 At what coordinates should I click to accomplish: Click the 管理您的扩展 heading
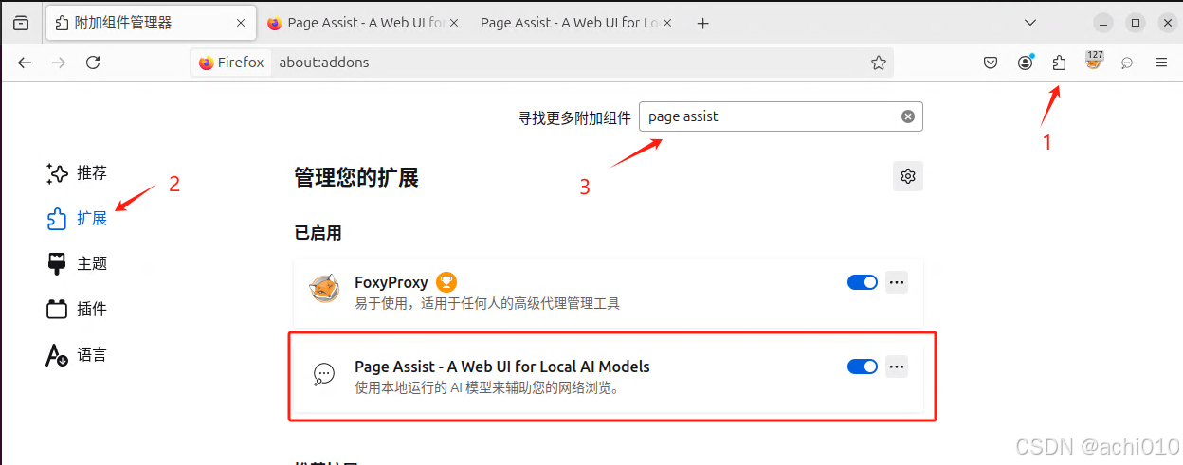coord(356,177)
